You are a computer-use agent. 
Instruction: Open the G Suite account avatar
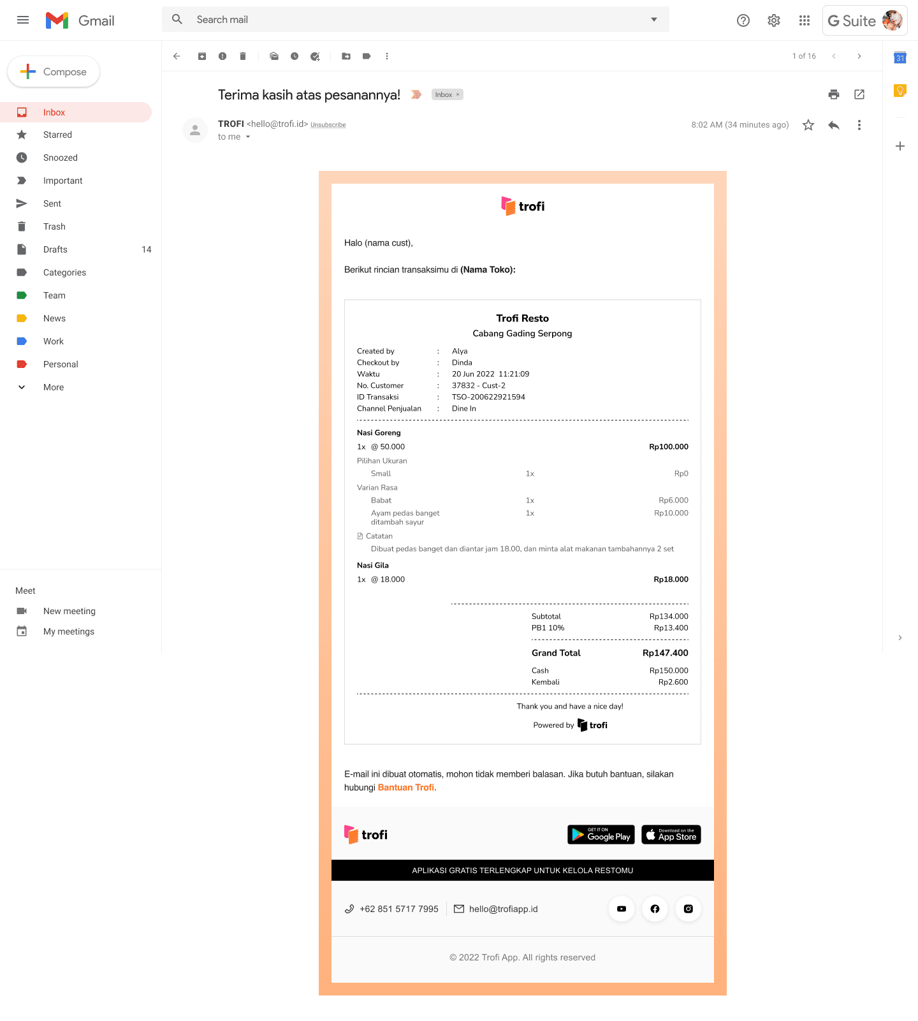point(892,20)
